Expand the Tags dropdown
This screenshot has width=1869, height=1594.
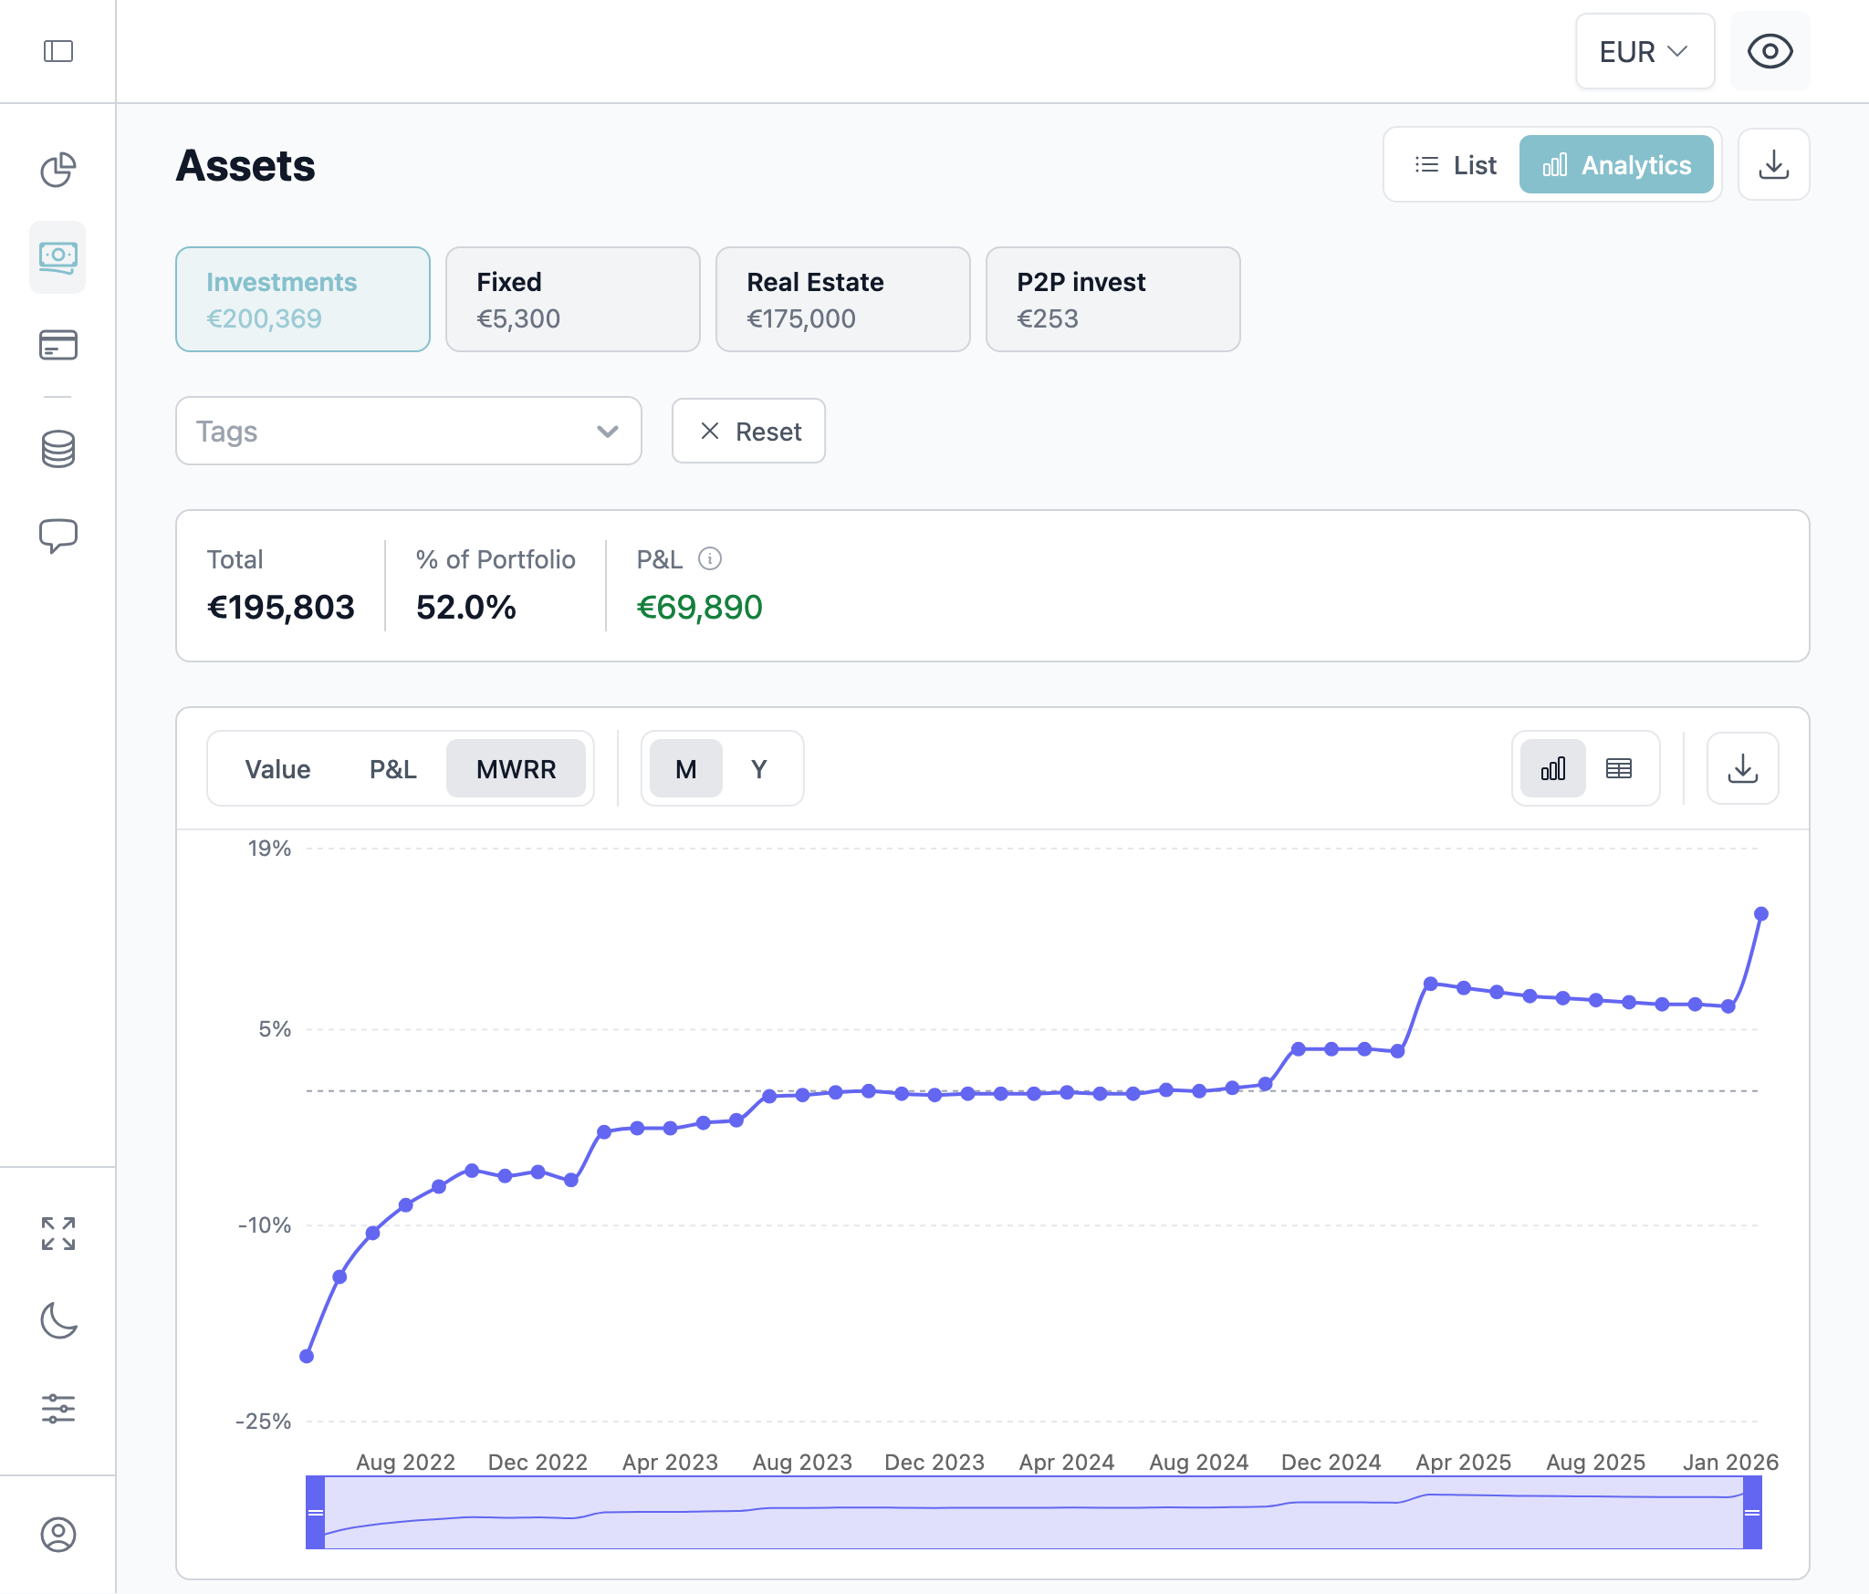[x=408, y=432]
